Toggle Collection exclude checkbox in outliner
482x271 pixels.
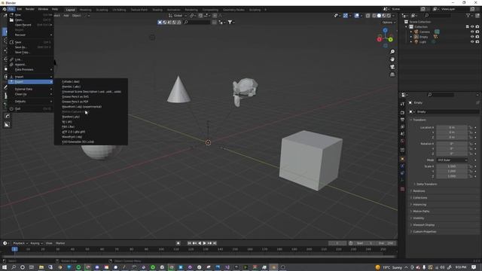click(x=467, y=27)
